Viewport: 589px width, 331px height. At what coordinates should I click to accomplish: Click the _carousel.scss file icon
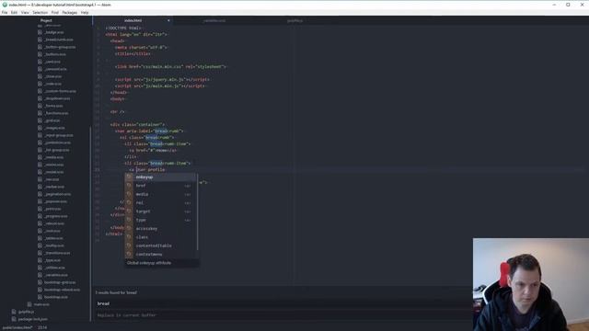pos(40,69)
